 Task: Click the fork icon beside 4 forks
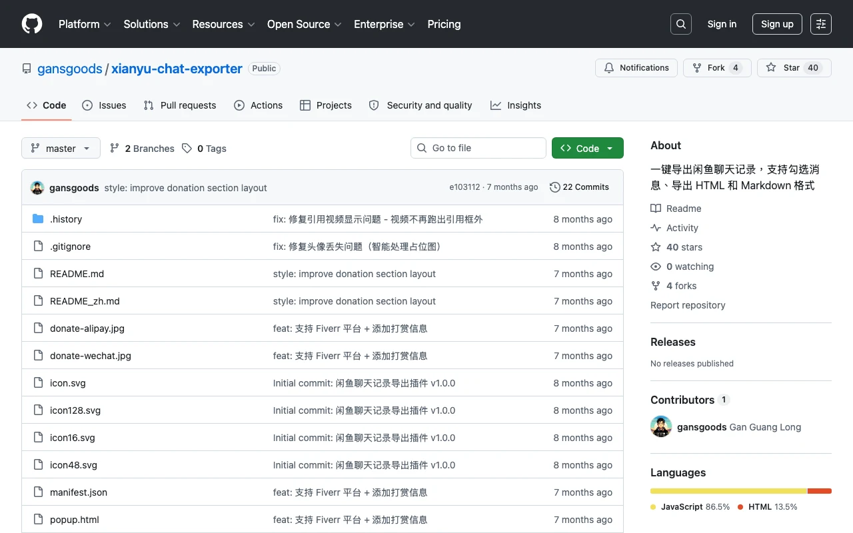(656, 286)
